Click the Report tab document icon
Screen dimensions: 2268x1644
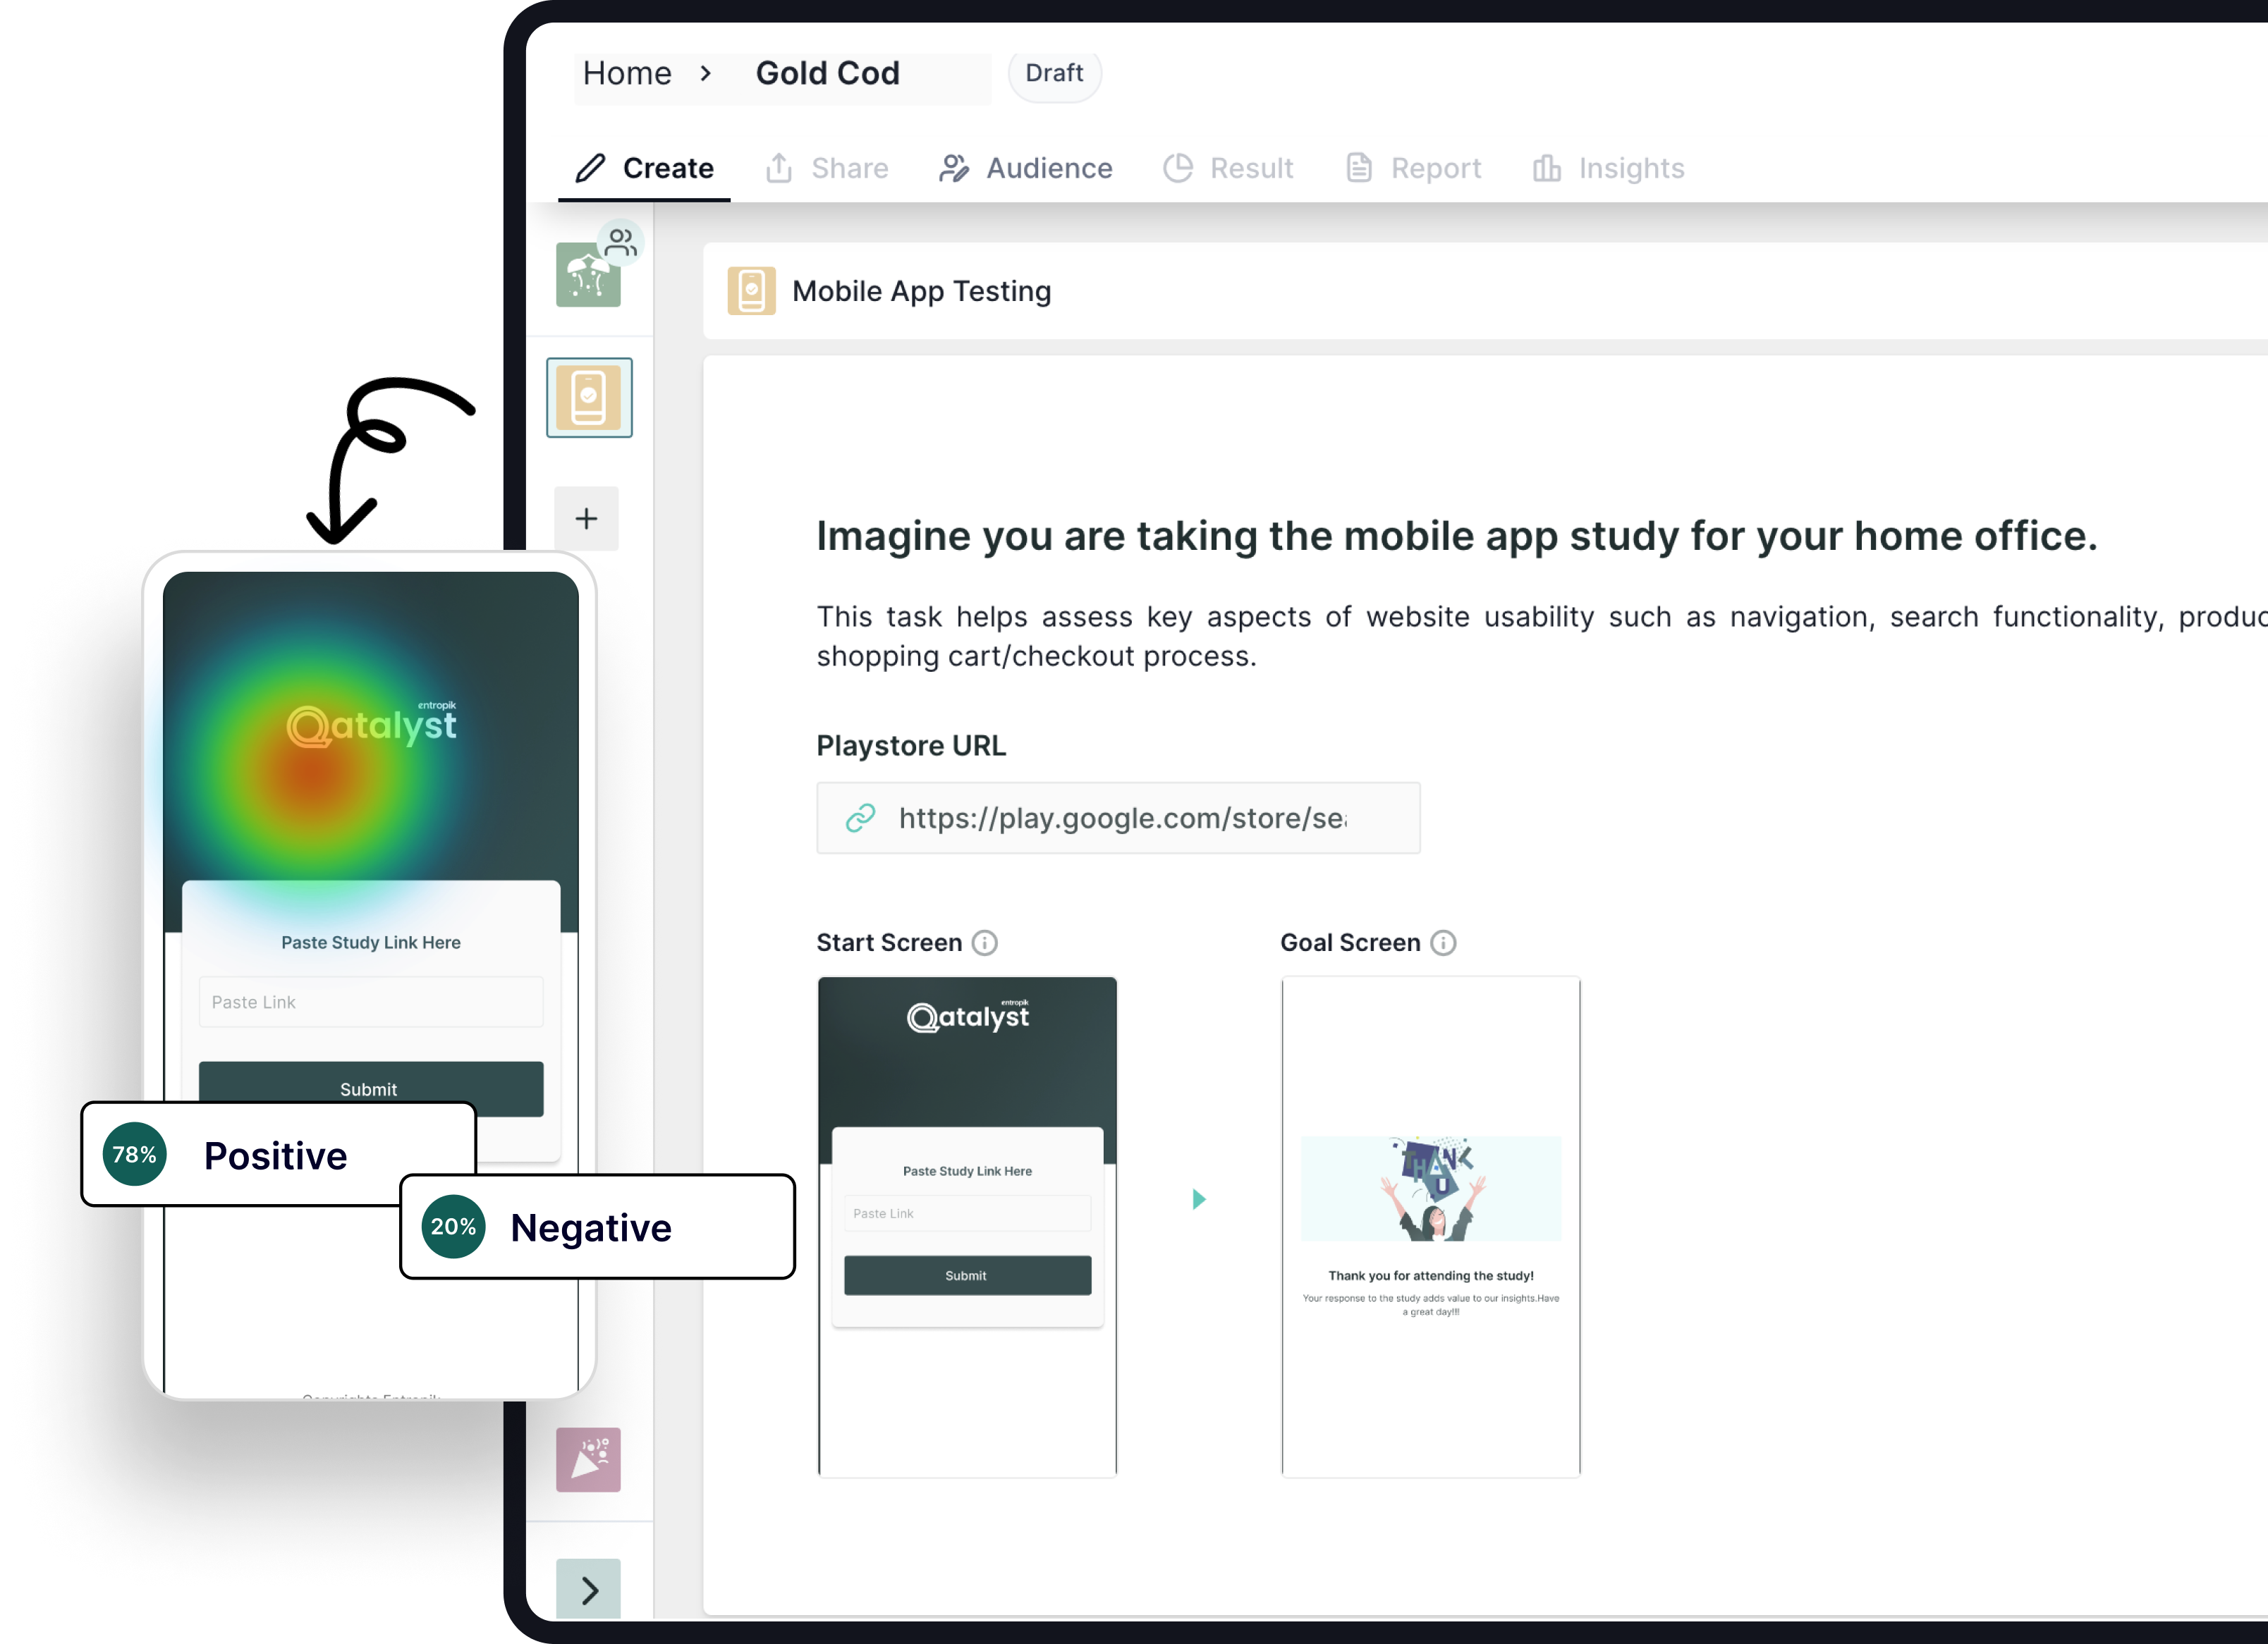(x=1359, y=168)
